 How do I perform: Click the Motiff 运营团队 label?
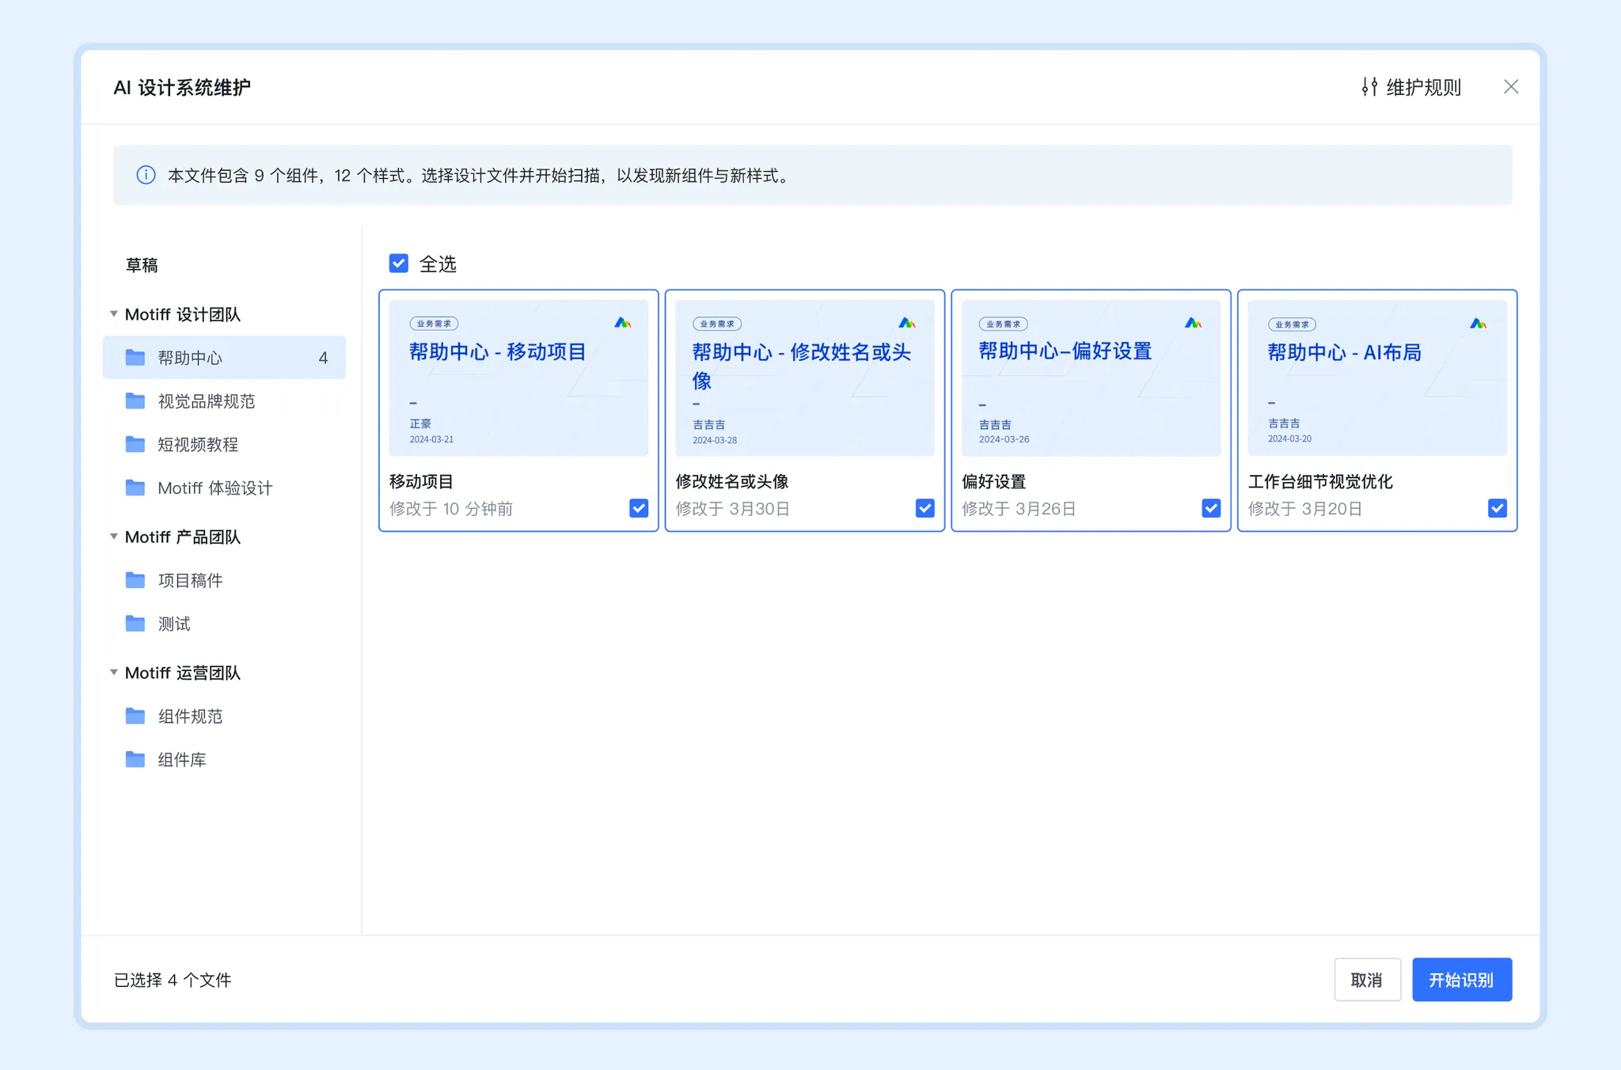183,673
